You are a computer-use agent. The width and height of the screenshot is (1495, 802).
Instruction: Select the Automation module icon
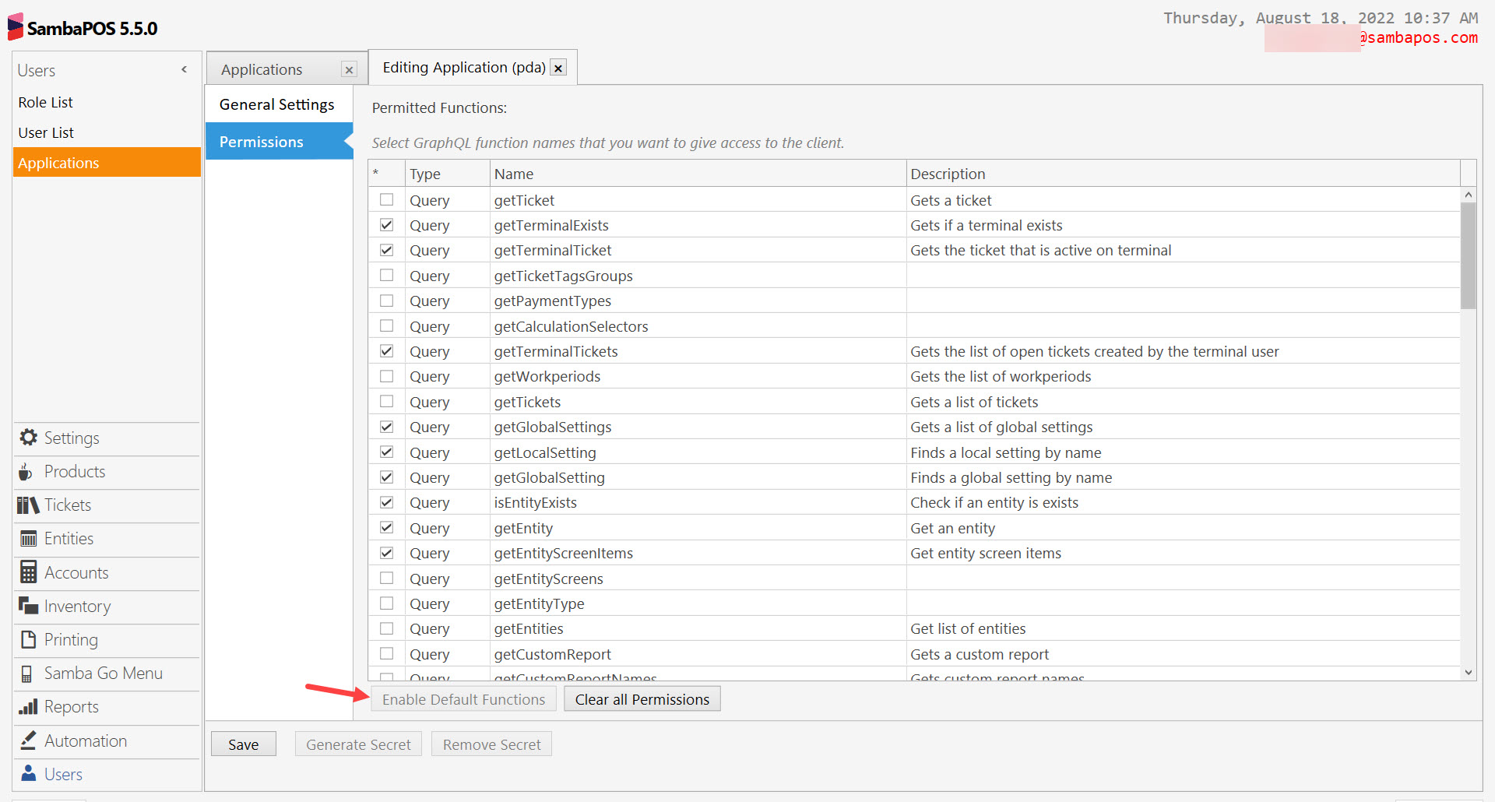(29, 740)
